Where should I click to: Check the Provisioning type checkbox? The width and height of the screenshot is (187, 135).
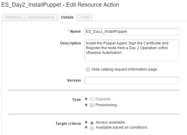pyautogui.click(x=92, y=105)
